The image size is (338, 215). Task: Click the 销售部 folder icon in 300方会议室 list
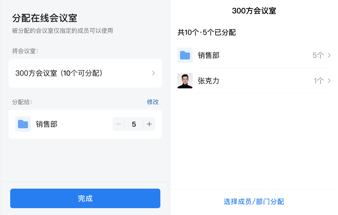click(185, 55)
